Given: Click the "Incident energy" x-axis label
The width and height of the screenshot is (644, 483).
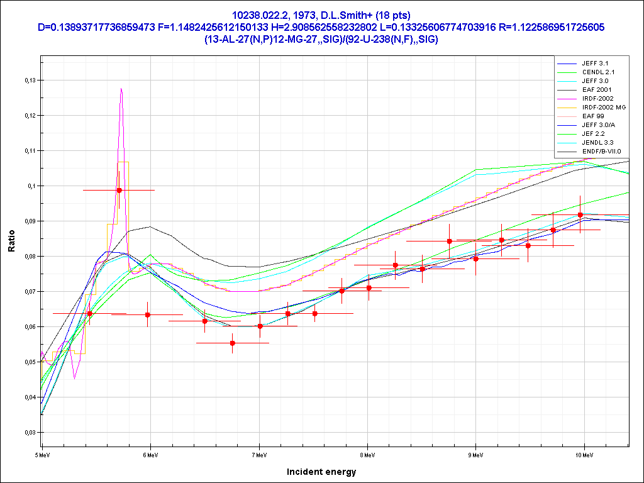Looking at the screenshot, I should coord(321,472).
